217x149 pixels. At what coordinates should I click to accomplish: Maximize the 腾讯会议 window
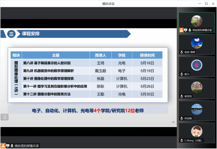[206, 4]
